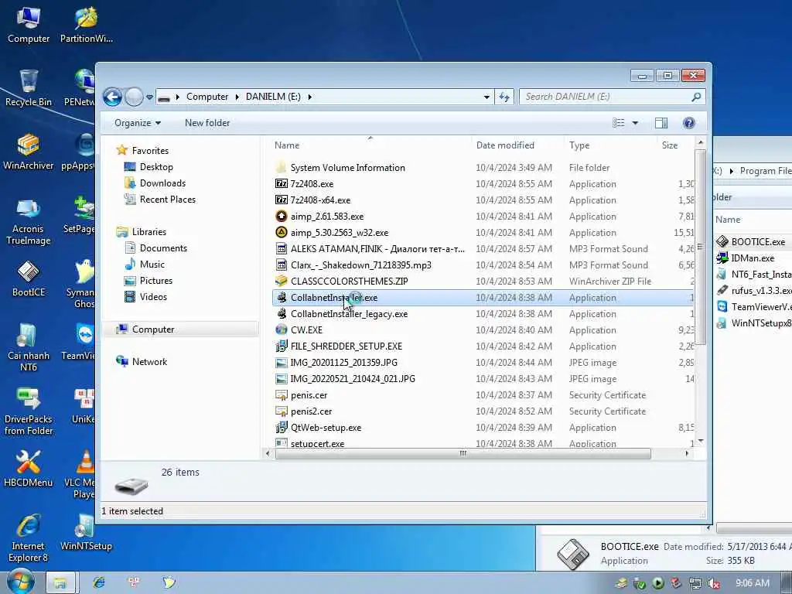Open the Computer desktop icon
The image size is (792, 594).
(29, 26)
